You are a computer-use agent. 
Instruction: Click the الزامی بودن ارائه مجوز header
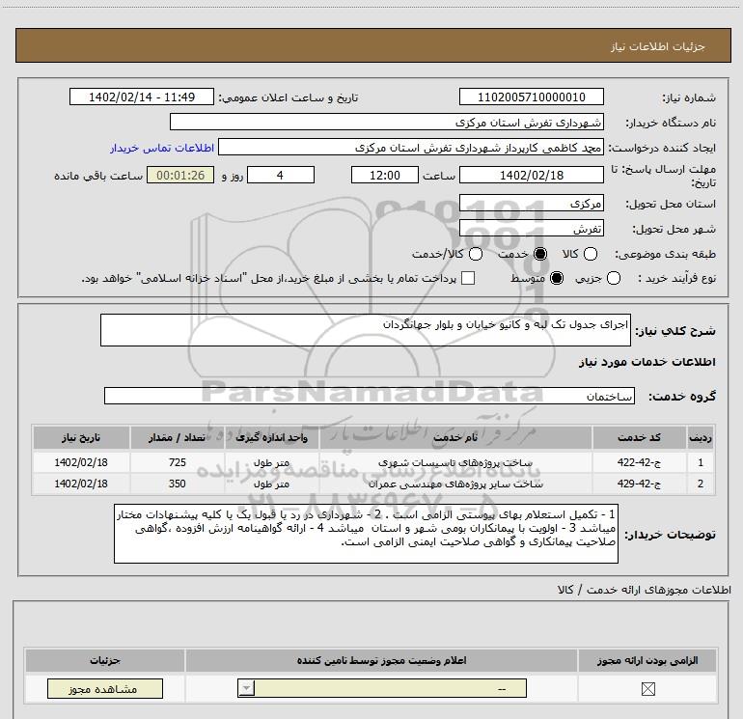pyautogui.click(x=647, y=660)
